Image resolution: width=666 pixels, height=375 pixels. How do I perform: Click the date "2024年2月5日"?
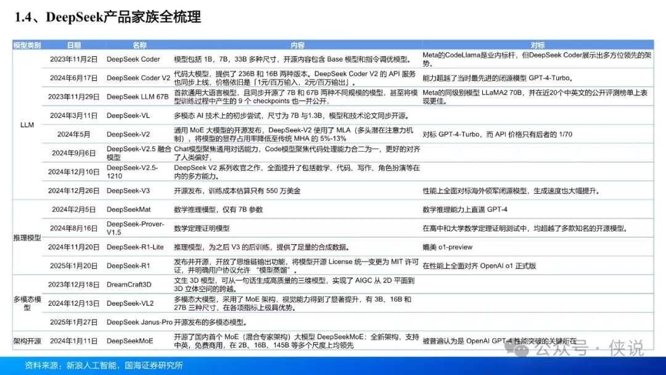coord(74,209)
